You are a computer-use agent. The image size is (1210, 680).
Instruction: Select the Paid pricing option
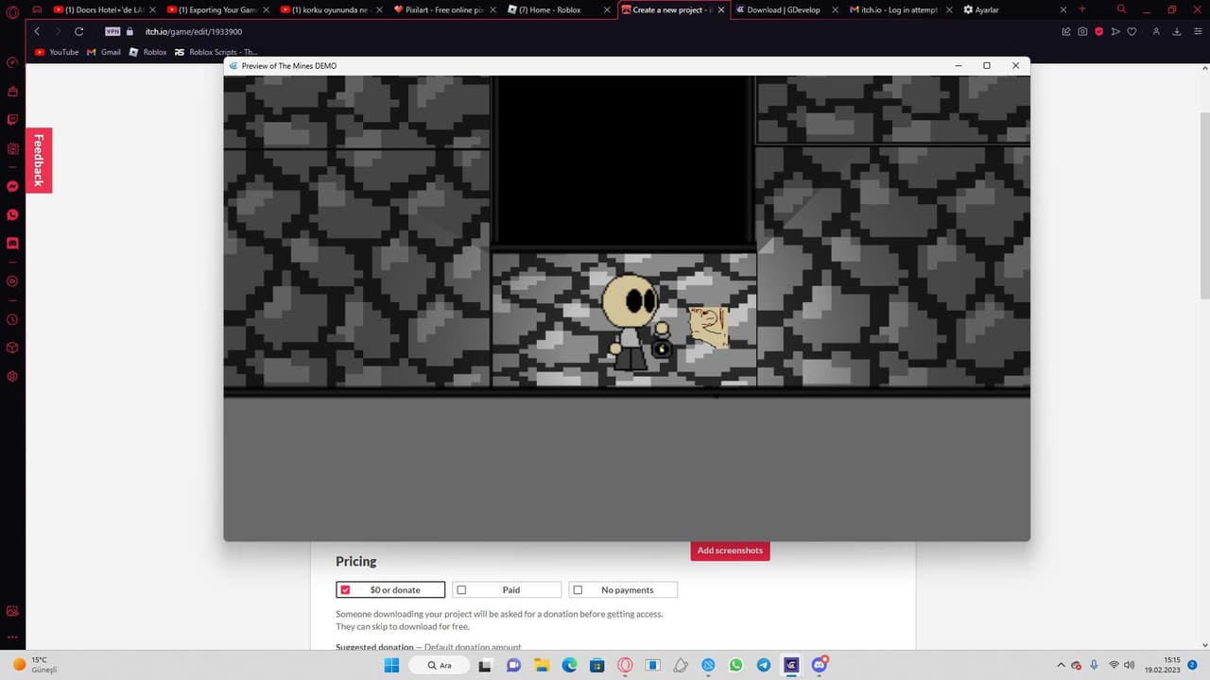tap(507, 589)
